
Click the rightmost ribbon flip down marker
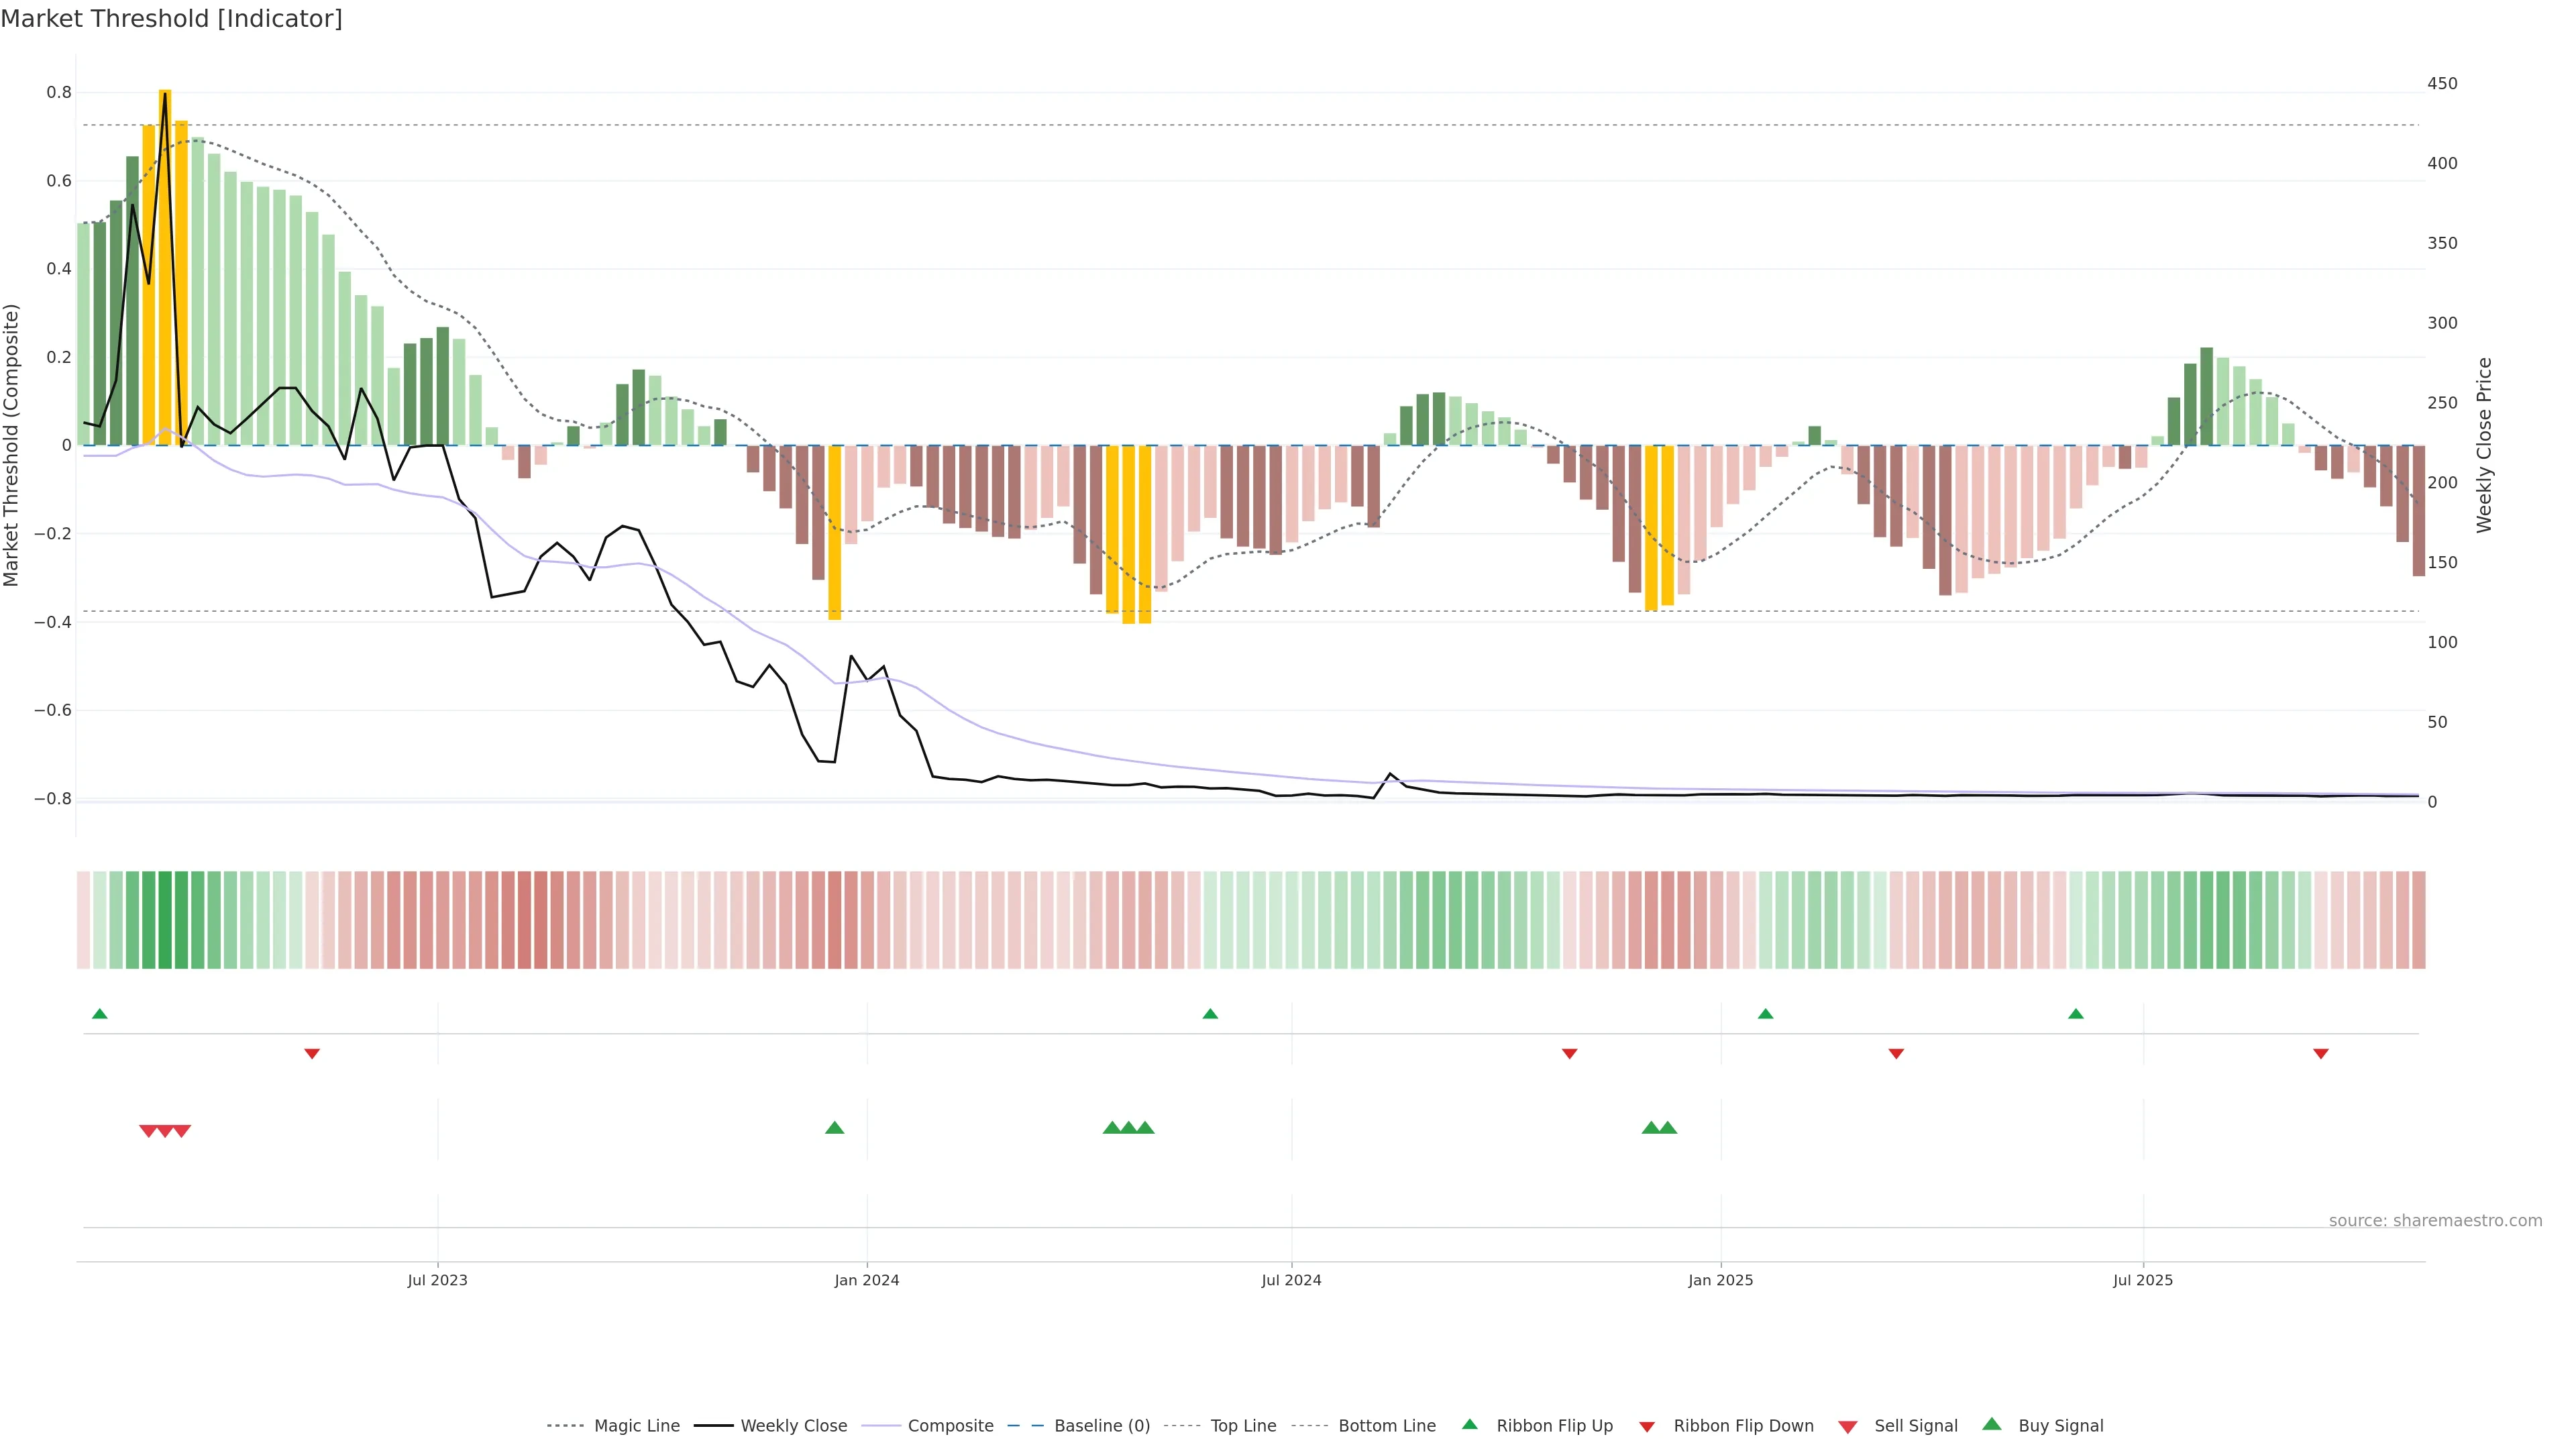click(x=2321, y=1054)
